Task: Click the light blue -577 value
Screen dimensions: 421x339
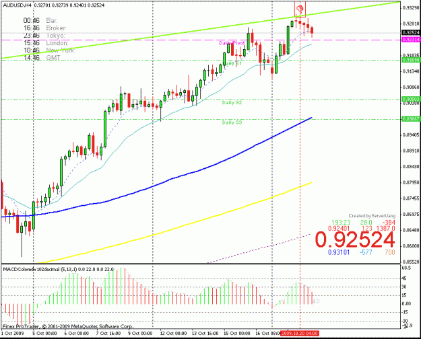Action: tap(366, 252)
